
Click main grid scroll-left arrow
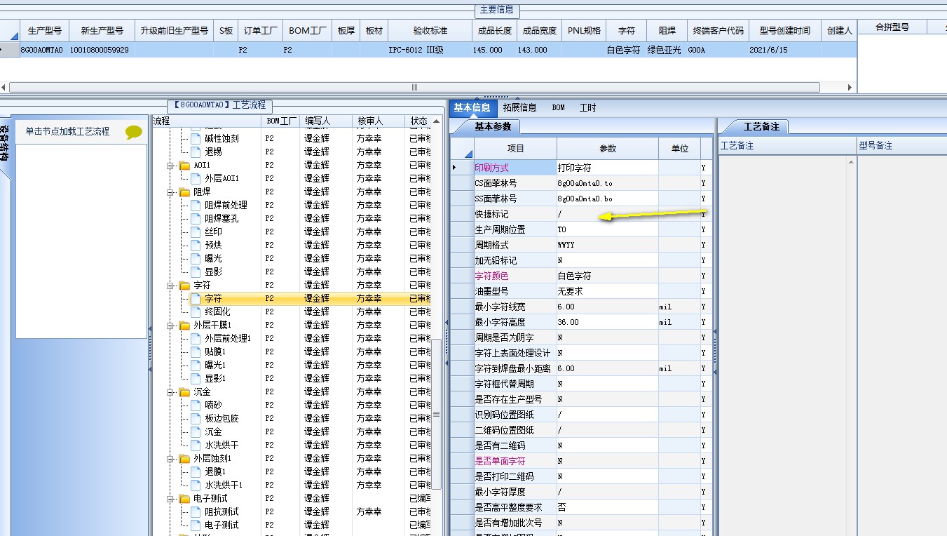click(x=4, y=88)
